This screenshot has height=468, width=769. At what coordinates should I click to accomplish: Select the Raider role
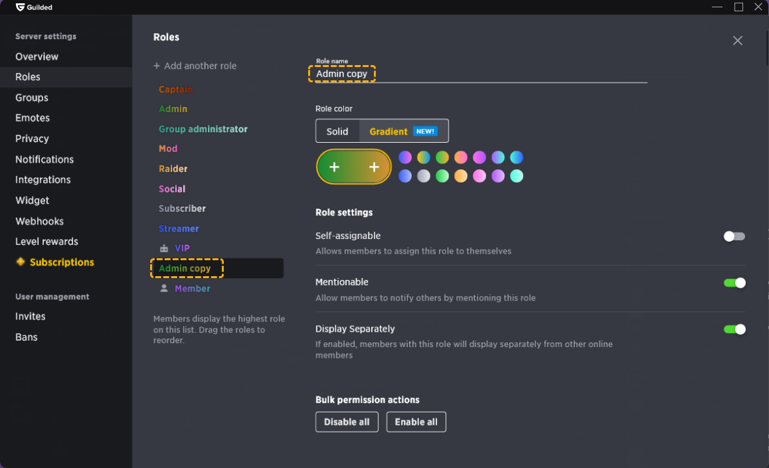click(173, 169)
